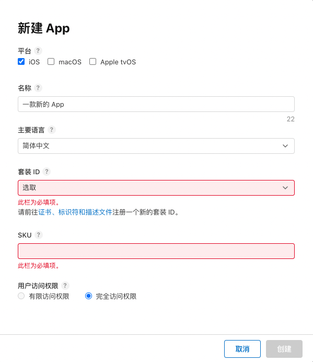Select 完全访问权限 radio button
The height and width of the screenshot is (362, 313).
coord(89,296)
